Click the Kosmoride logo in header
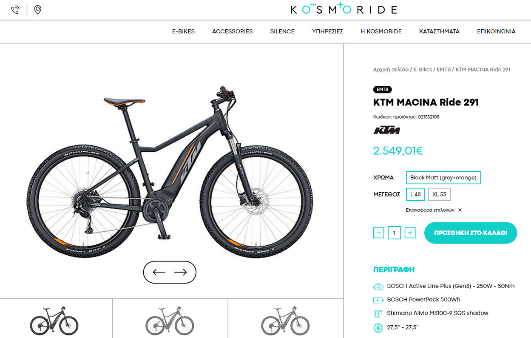 tap(344, 9)
